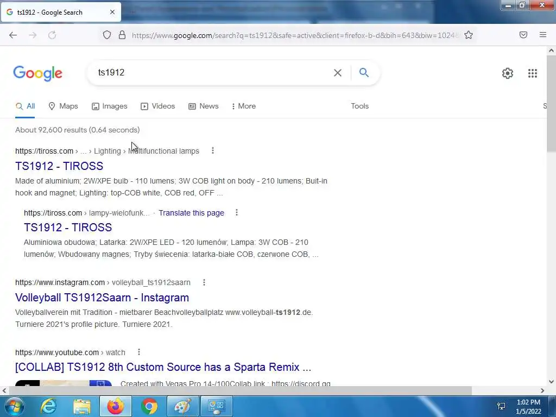Click the About 92,600 results text
Screen dimensions: 556x417
point(77,130)
